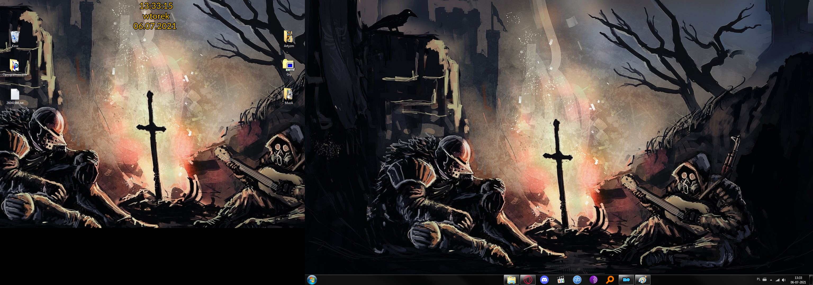Open Media Player Classic from the taskbar
This screenshot has height=285, width=813.
(x=561, y=280)
